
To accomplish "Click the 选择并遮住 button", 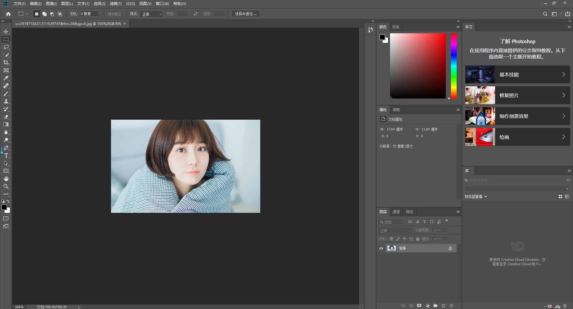I will coord(246,14).
